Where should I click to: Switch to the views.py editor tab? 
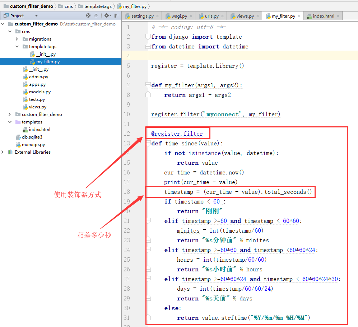click(x=245, y=16)
